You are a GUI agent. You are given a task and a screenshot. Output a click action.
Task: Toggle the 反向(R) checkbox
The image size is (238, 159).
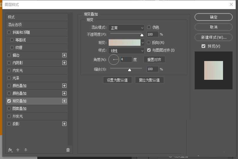coord(149,43)
